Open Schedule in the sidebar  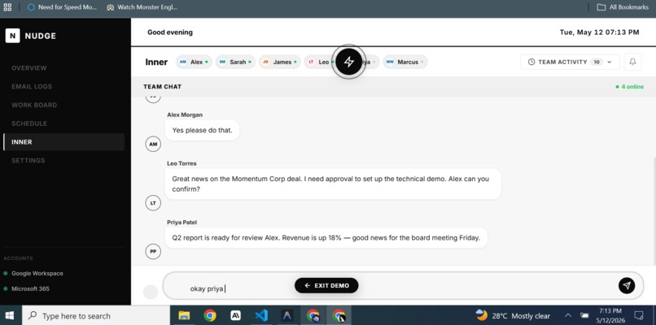pos(29,123)
